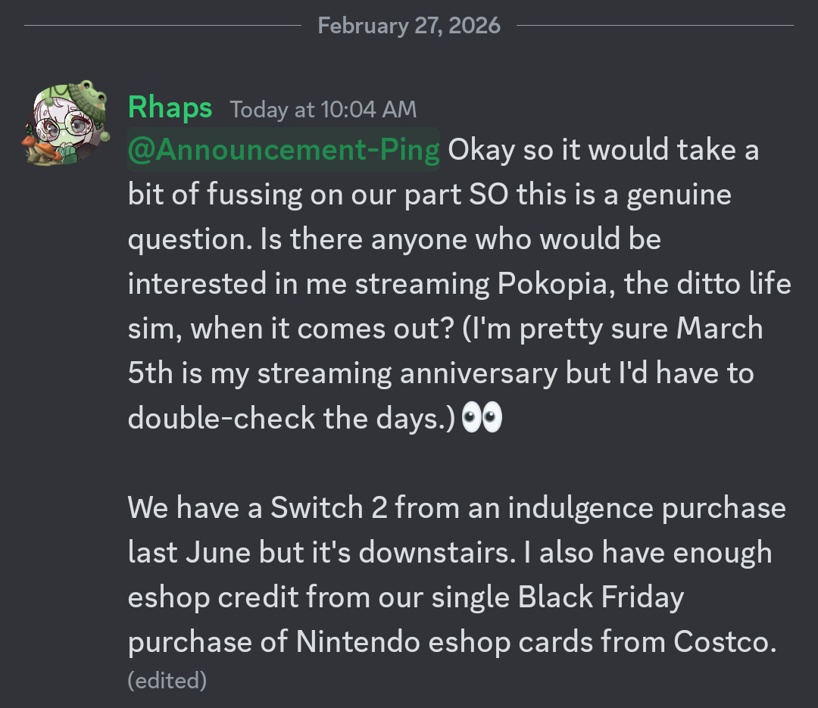
Task: Click the 'February 27, 2026' date divider
Action: coord(409,26)
